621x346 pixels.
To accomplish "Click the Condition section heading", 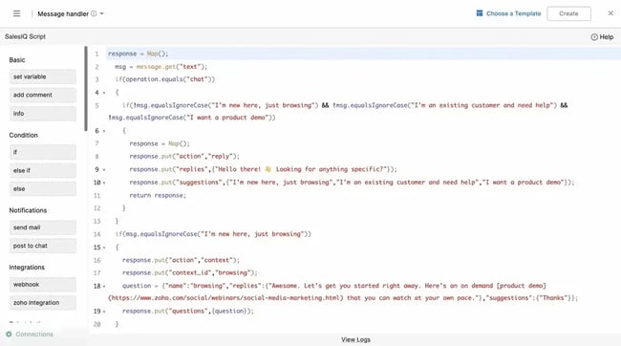I will tap(23, 135).
